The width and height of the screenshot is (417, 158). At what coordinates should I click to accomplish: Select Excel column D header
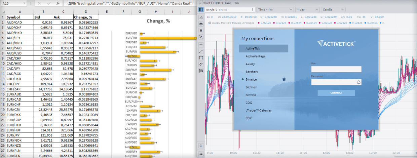click(x=86, y=12)
